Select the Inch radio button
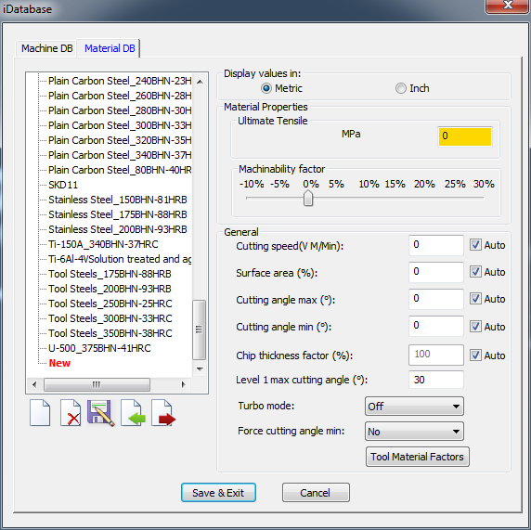Screen dimensions: 531x530 tap(401, 88)
